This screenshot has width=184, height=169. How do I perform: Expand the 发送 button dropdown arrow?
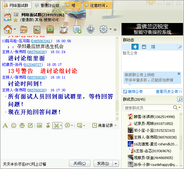tap(116, 164)
